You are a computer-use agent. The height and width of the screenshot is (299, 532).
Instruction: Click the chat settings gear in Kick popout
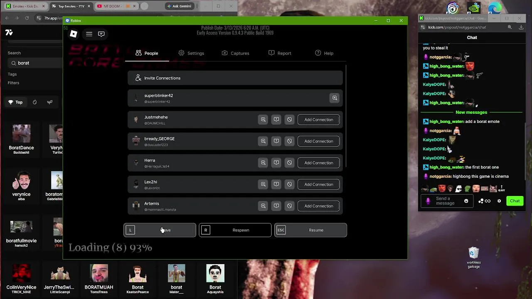[x=499, y=201]
